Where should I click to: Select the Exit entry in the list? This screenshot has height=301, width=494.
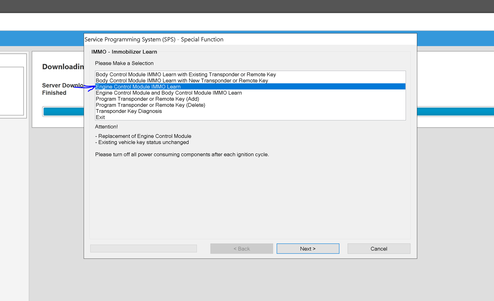point(101,117)
